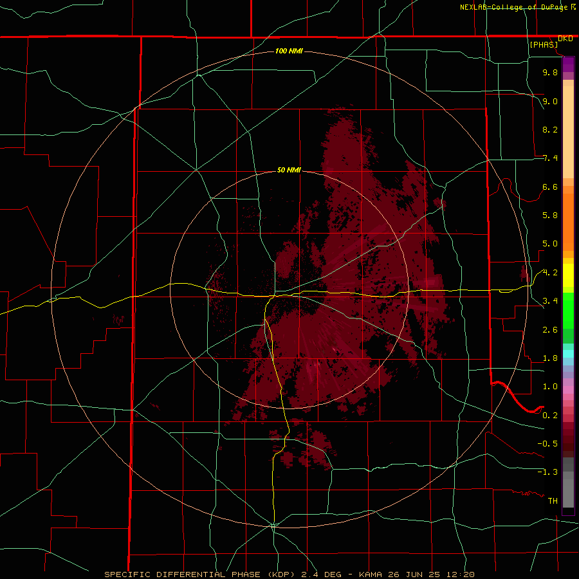Click the TH threshold label on scale
Screen dimensions: 579x579
pos(553,501)
